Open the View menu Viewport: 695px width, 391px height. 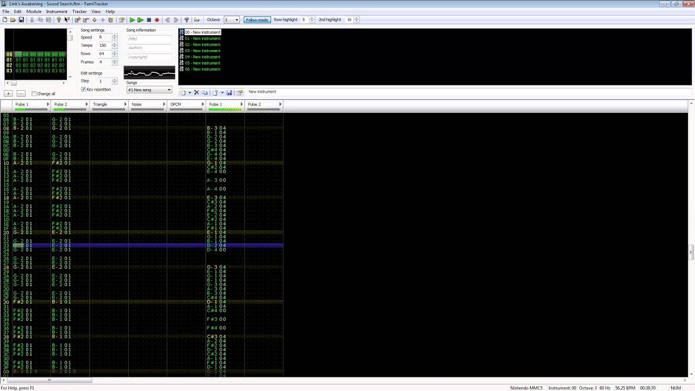click(x=96, y=11)
